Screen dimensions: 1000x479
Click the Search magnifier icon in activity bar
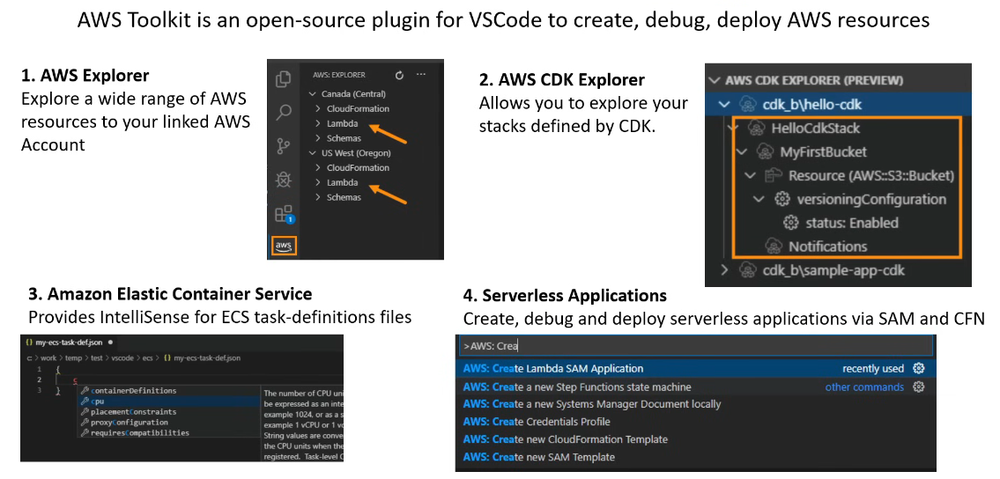[x=284, y=112]
